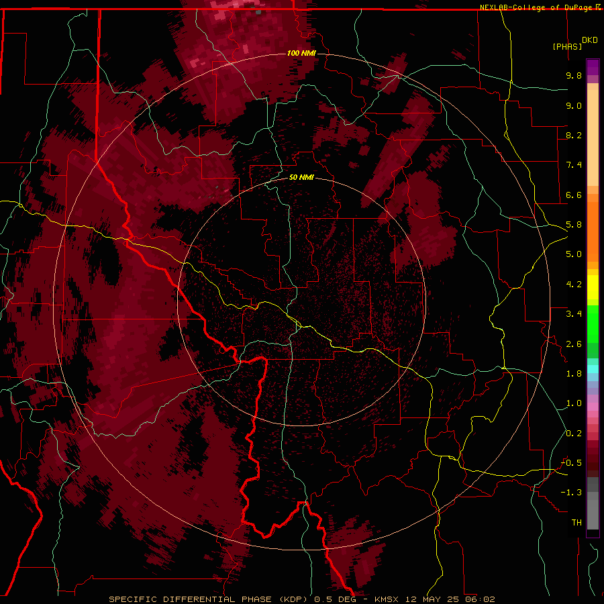
Task: Click the 50 NMI range ring label
Action: tap(301, 177)
